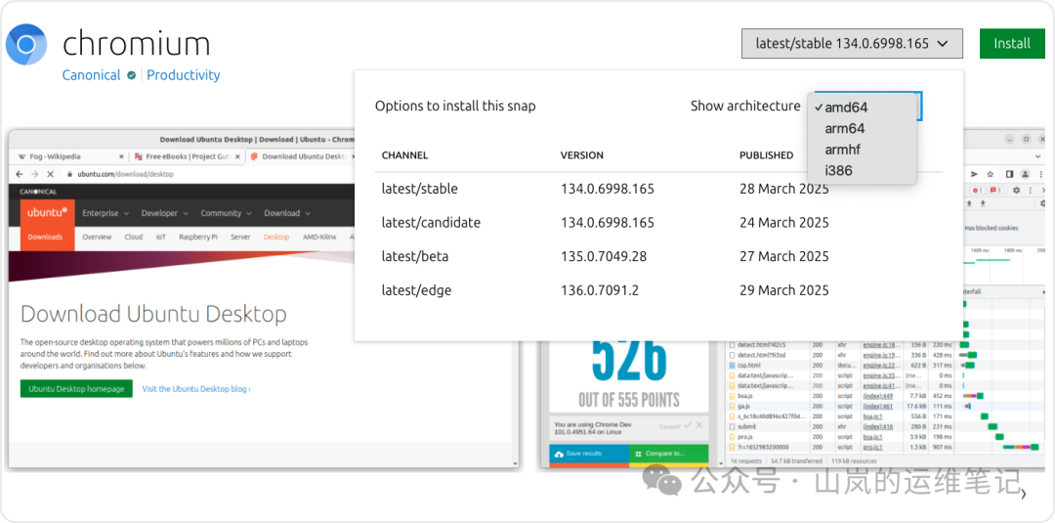Click the Ubuntu Desktop homepage button
Image resolution: width=1055 pixels, height=523 pixels.
[76, 388]
